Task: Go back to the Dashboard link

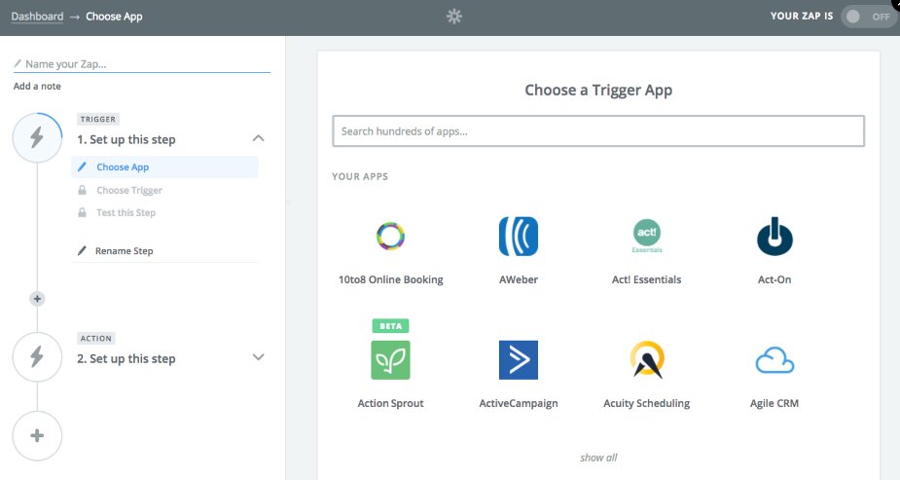Action: click(x=37, y=17)
